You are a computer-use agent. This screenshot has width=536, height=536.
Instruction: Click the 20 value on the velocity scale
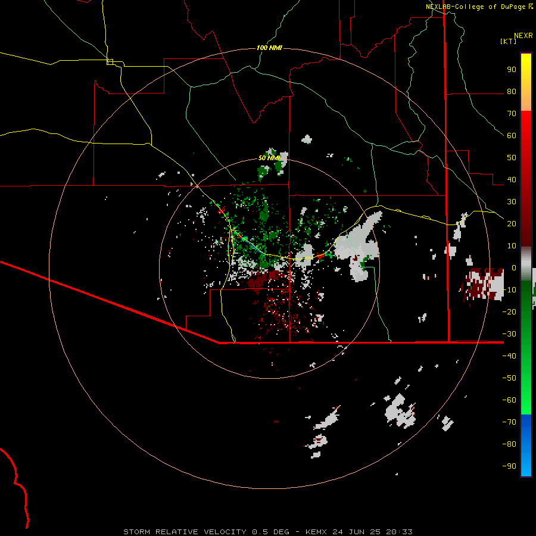pos(512,224)
